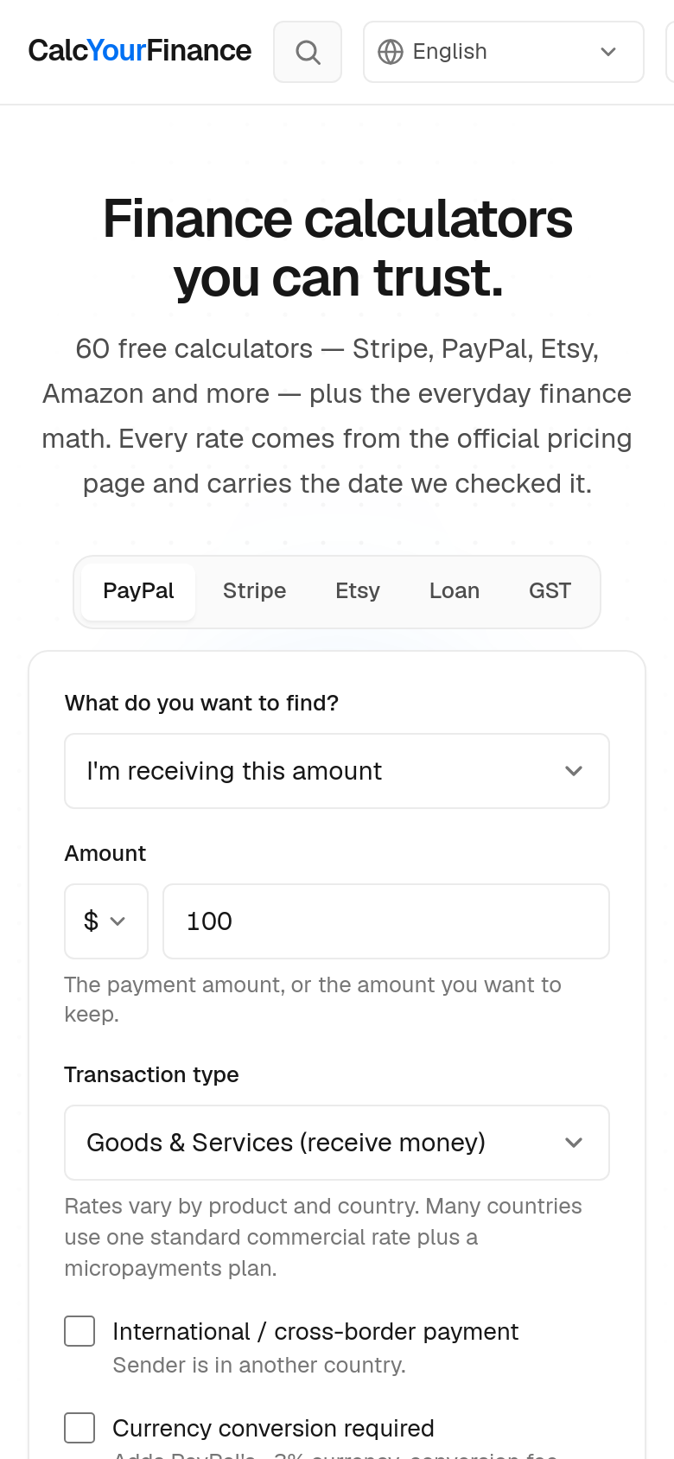Open the Loan calculator tab
This screenshot has height=1459, width=674.
coord(455,591)
